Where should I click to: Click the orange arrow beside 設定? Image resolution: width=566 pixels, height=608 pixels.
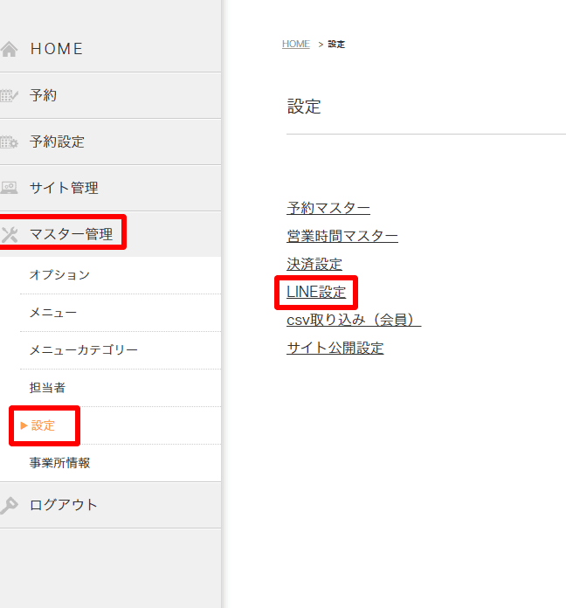pyautogui.click(x=24, y=425)
